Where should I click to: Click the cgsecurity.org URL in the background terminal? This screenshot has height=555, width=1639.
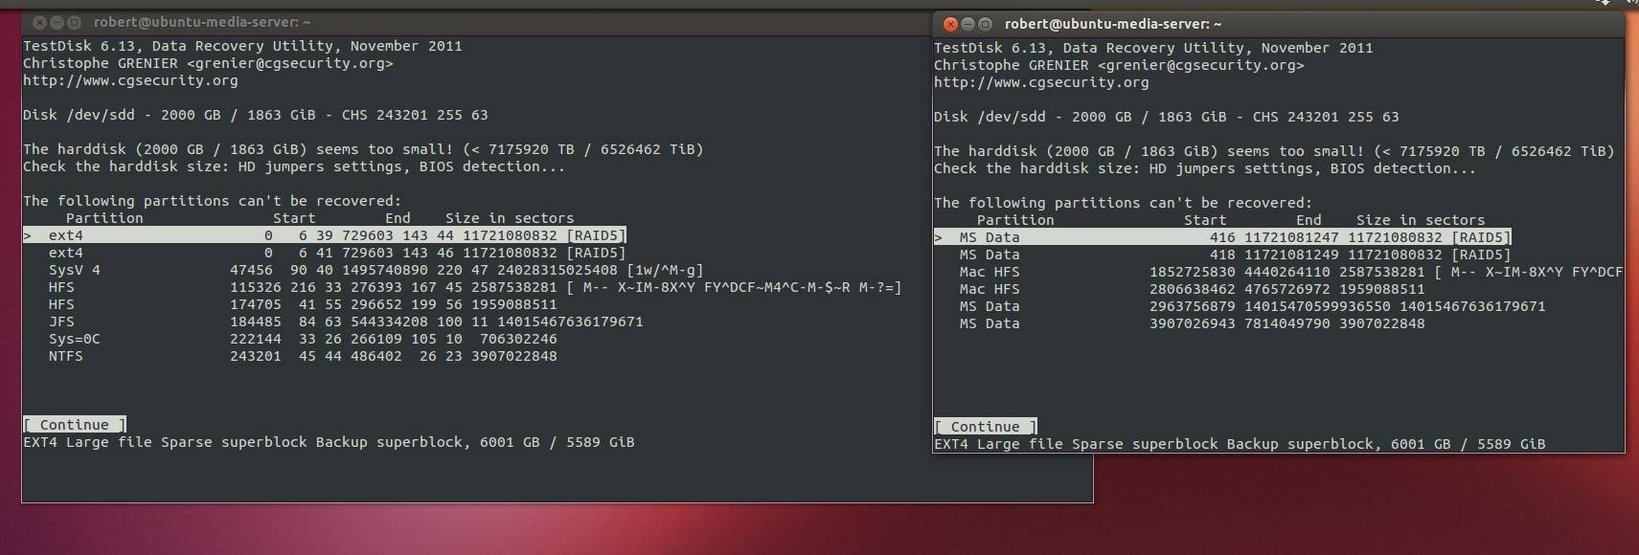coord(130,80)
